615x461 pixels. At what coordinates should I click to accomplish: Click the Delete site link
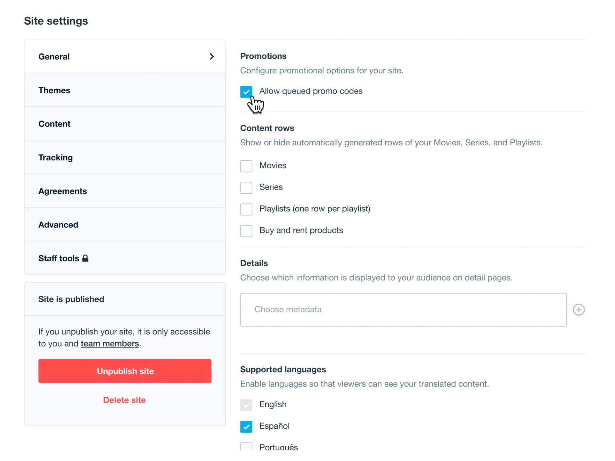pyautogui.click(x=124, y=400)
